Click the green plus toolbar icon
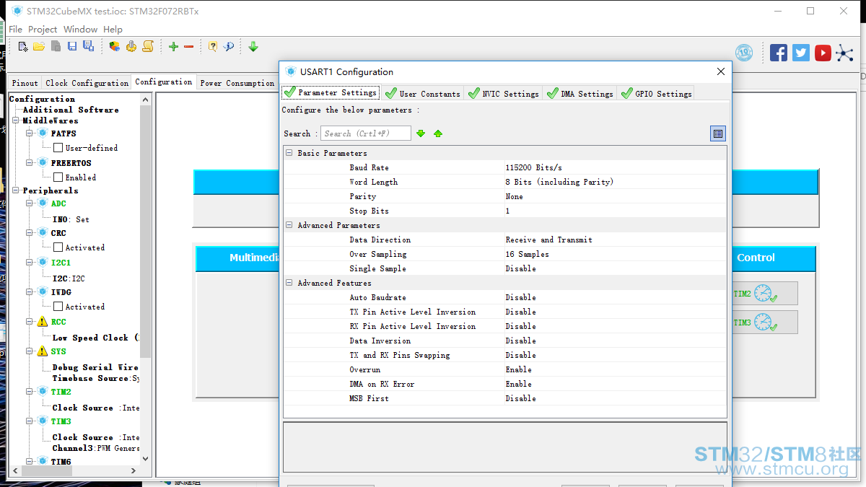 point(173,47)
